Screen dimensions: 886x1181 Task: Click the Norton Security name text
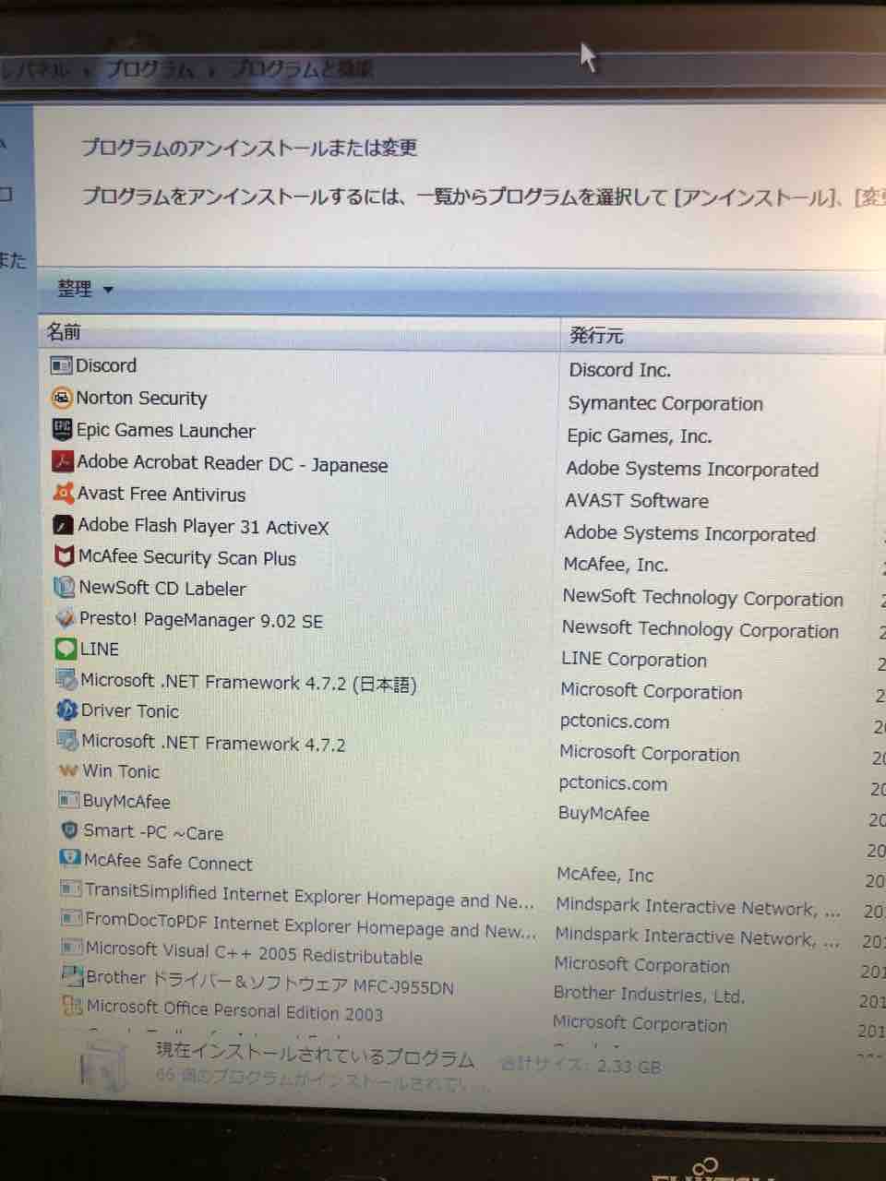click(x=141, y=399)
